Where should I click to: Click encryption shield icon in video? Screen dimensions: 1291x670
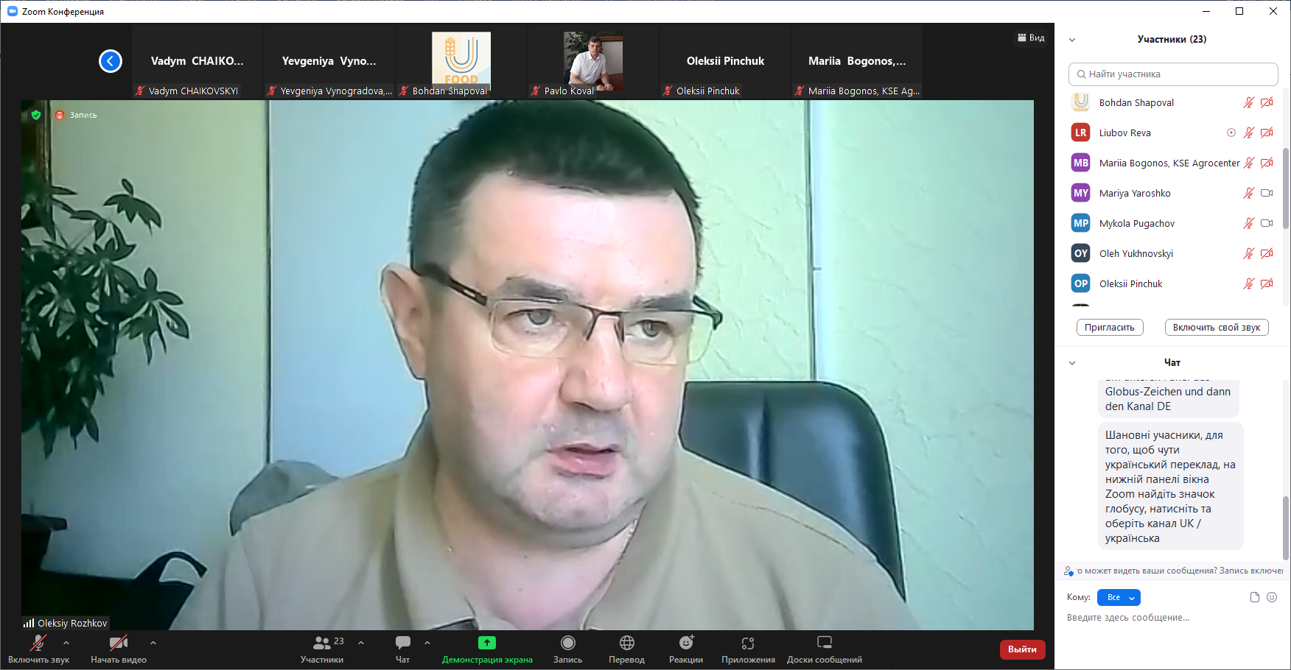tap(36, 115)
